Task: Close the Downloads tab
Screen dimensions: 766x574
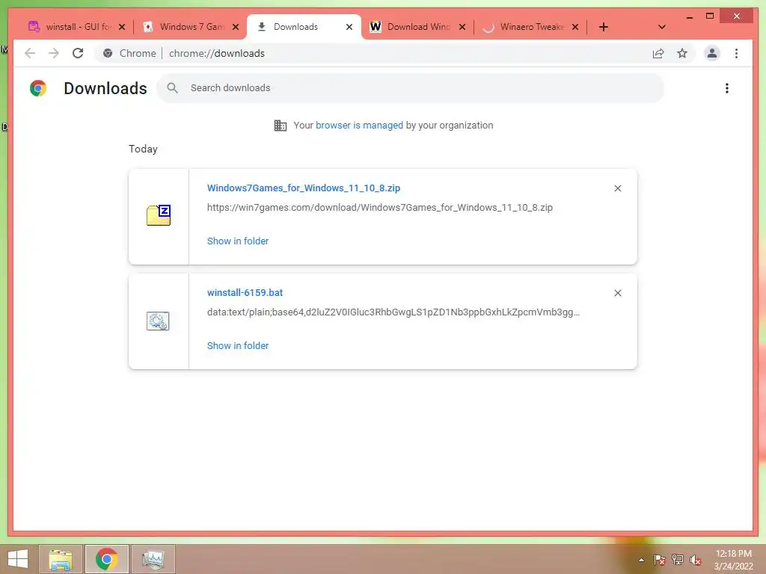Action: (349, 27)
